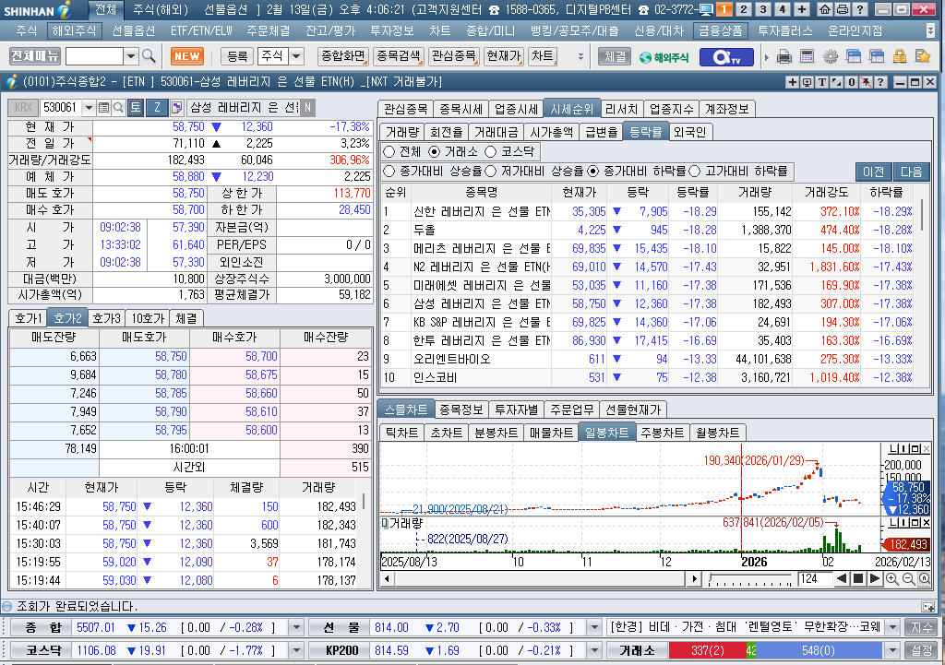Open the stock list icon beside code 530061
945x665 pixels.
(103, 108)
